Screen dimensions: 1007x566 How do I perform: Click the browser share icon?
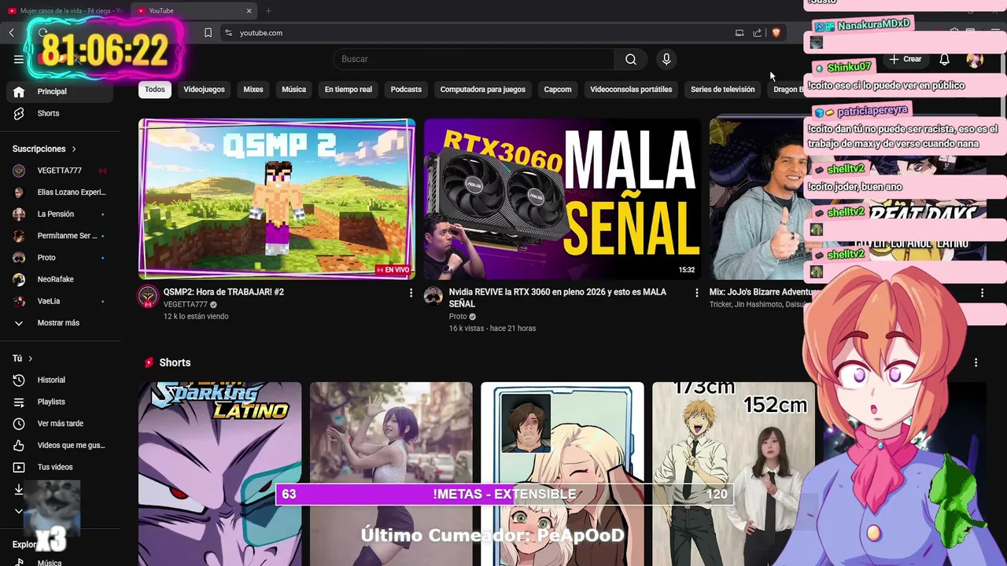point(757,33)
